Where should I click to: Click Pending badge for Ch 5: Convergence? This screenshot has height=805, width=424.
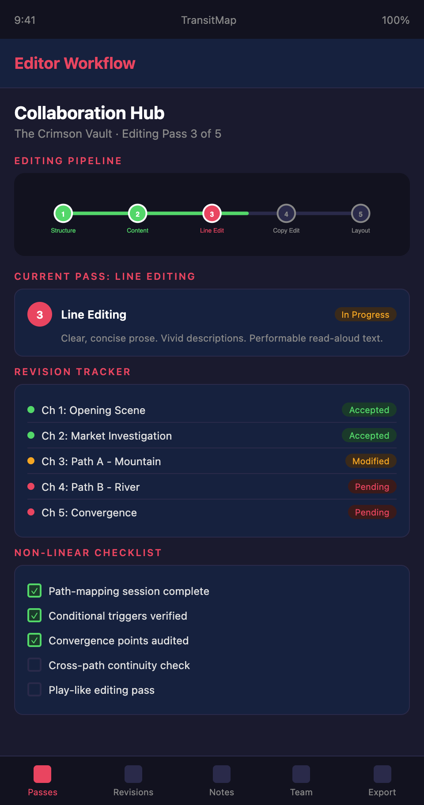(372, 512)
